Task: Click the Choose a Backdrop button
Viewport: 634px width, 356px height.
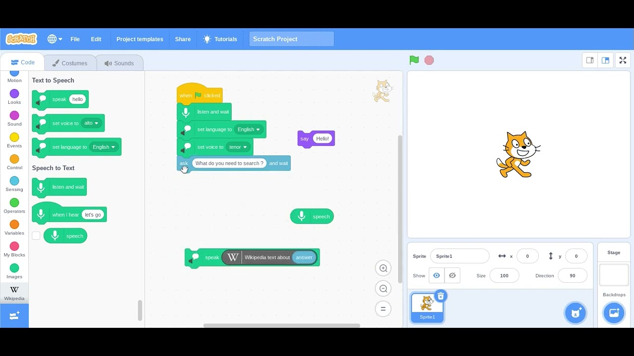Action: [614, 312]
